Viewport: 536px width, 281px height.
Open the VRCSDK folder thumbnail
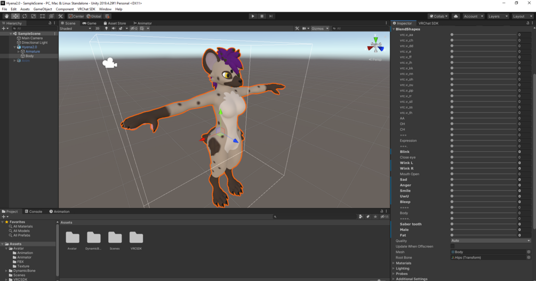[x=136, y=237]
